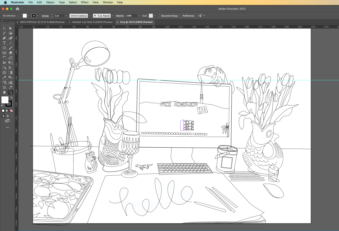This screenshot has width=339, height=231.
Task: Switch to the Hand tool
Action: click(4, 92)
